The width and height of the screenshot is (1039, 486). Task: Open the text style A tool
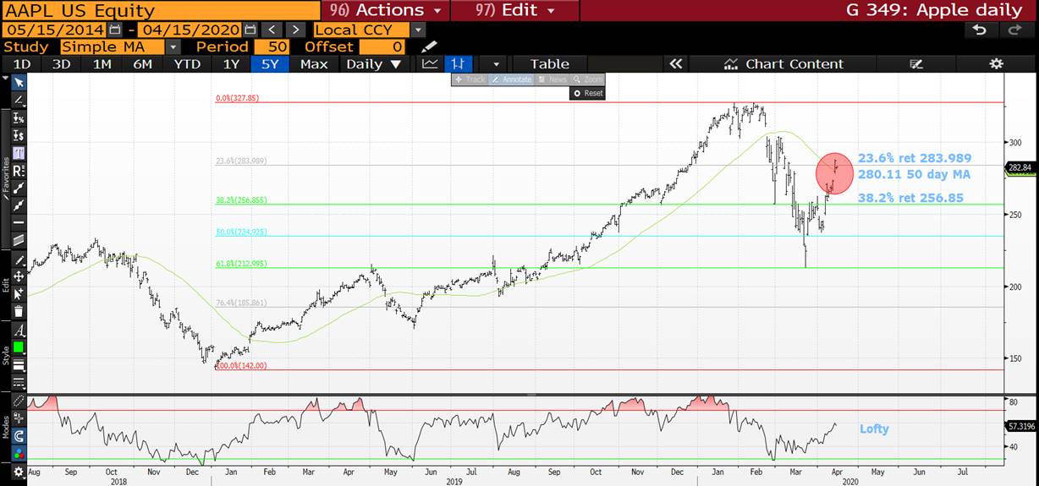click(19, 331)
